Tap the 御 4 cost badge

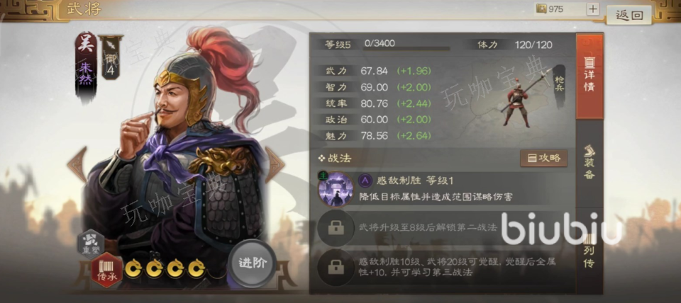pyautogui.click(x=111, y=57)
